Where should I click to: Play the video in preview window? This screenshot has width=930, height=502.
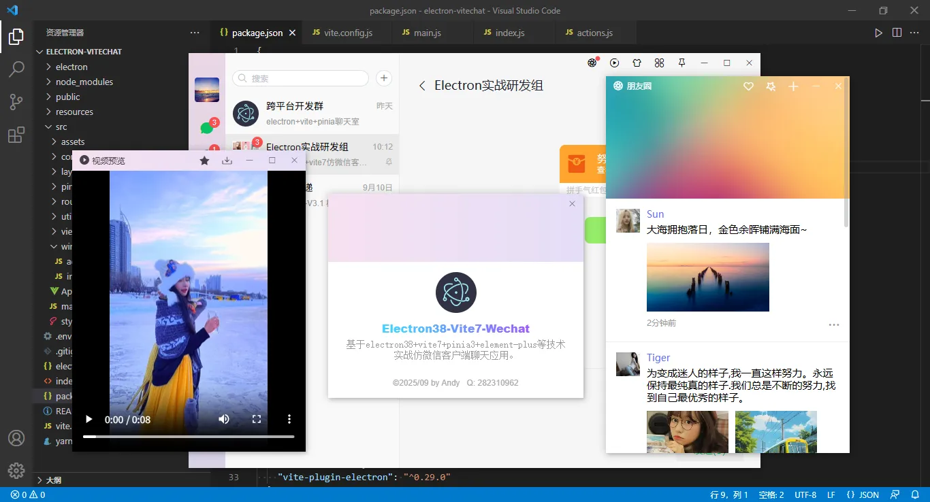89,419
